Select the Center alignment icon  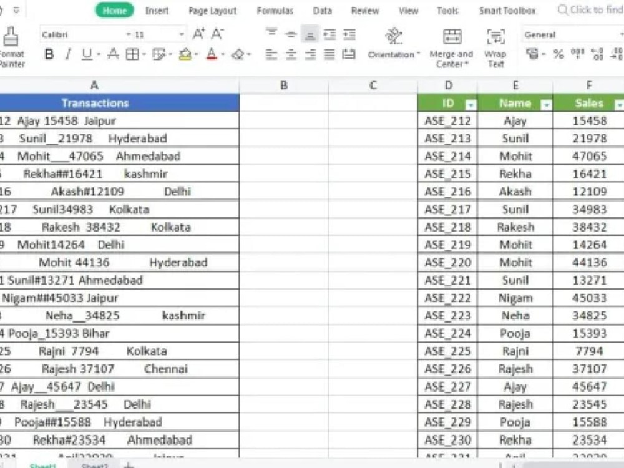[x=291, y=54]
